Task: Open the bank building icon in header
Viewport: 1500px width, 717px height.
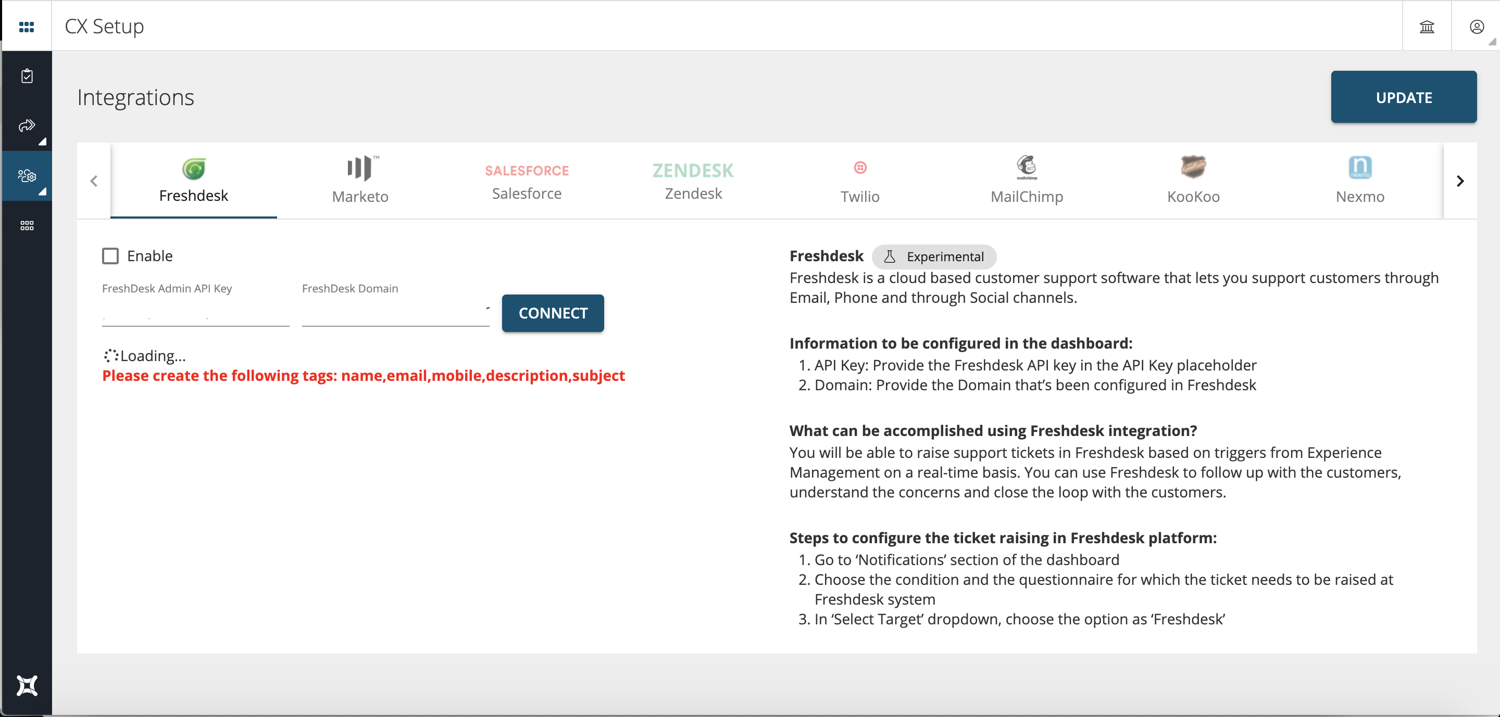Action: 1427,27
